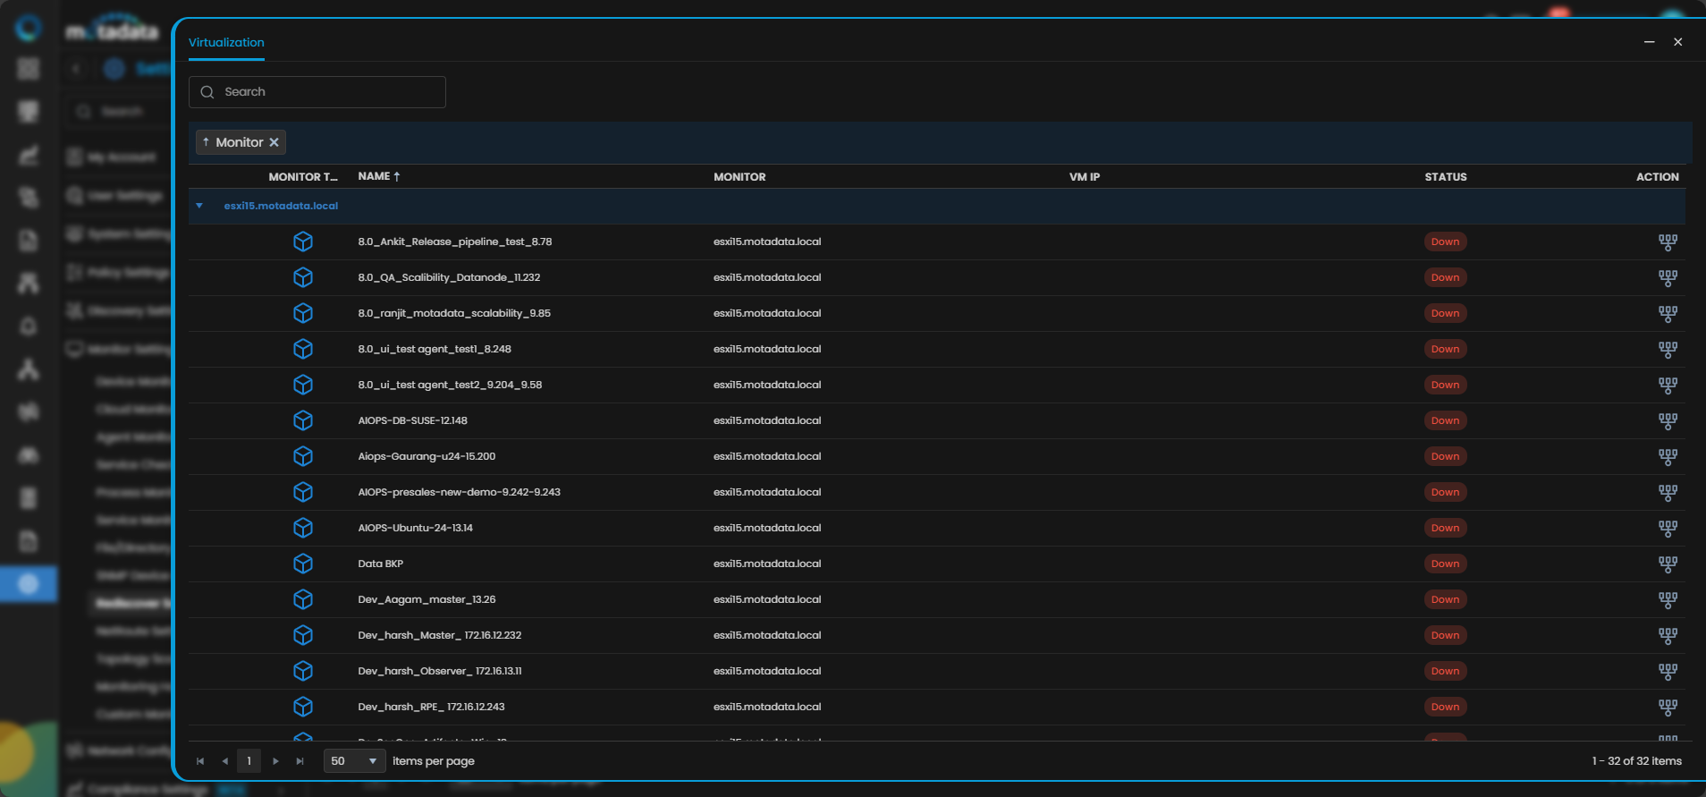Click monitor cell of Dev_harsh_RPE_ row
Image resolution: width=1706 pixels, height=797 pixels.
pos(767,707)
